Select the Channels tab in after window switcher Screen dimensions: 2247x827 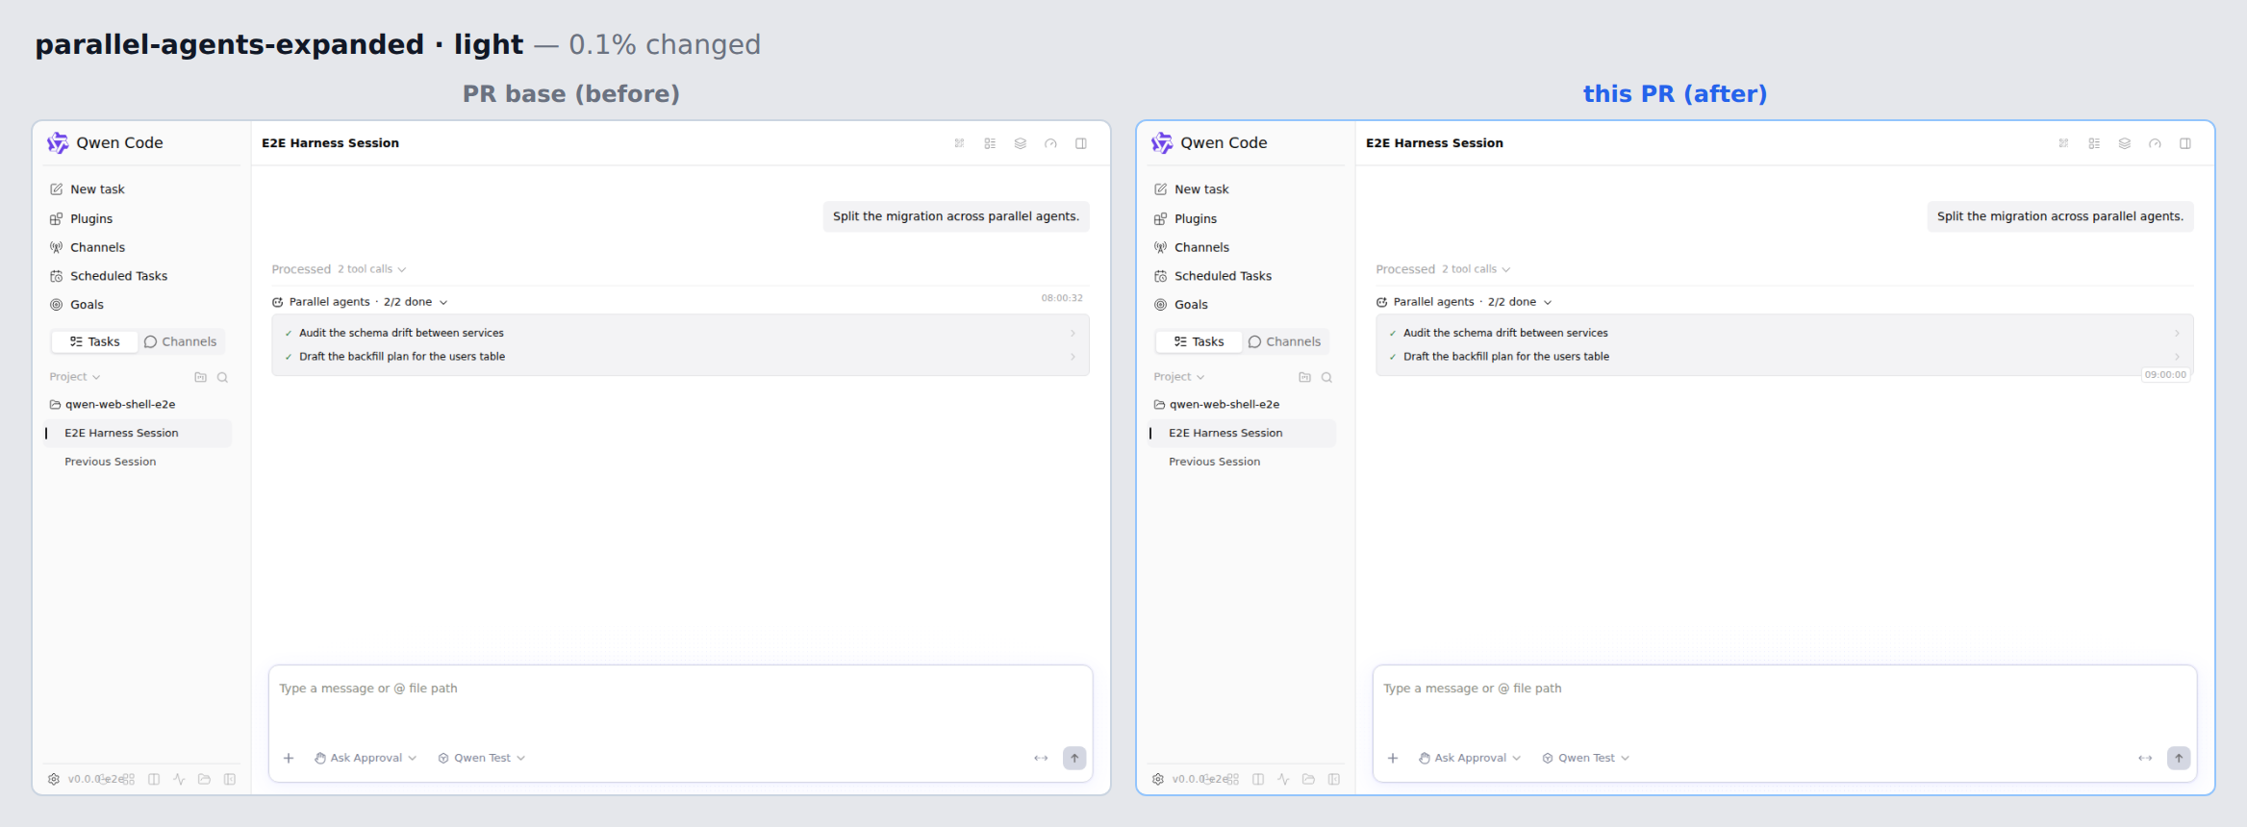point(1285,341)
